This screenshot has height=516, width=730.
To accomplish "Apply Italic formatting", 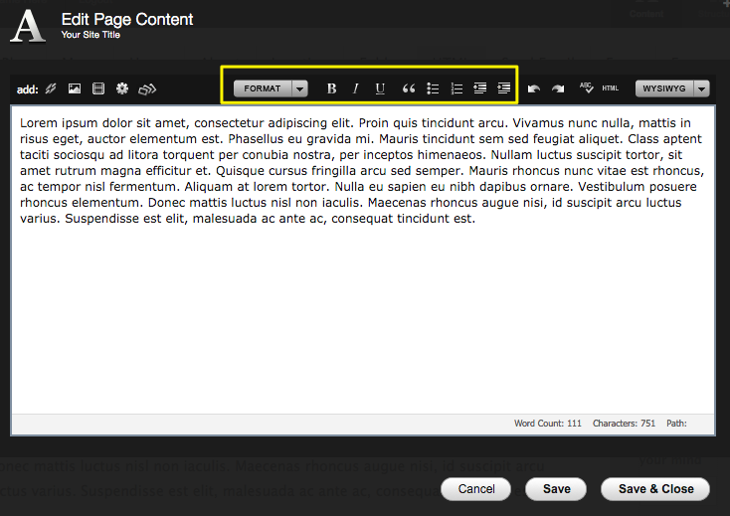I will pos(356,88).
